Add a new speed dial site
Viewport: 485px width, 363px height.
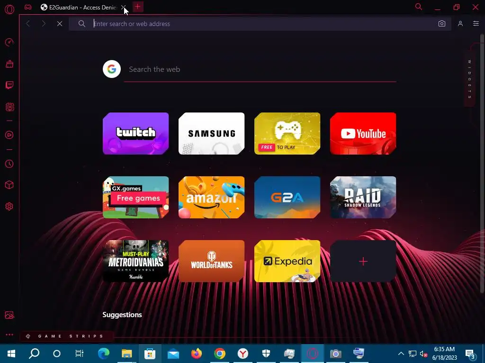tap(363, 261)
